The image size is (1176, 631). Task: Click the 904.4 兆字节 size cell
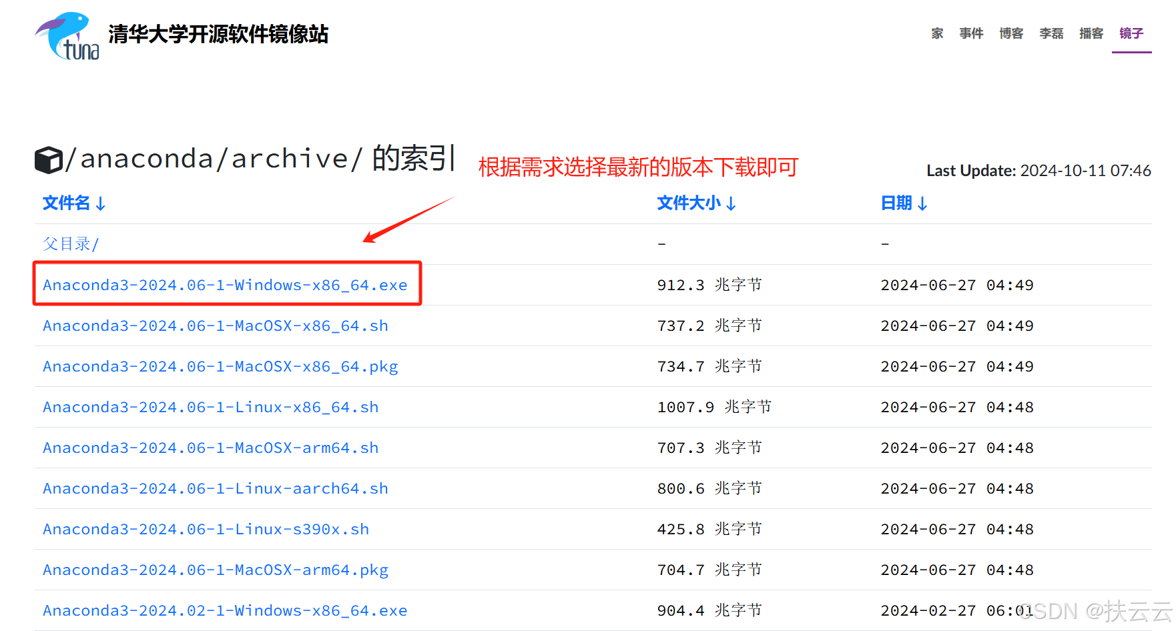click(709, 611)
